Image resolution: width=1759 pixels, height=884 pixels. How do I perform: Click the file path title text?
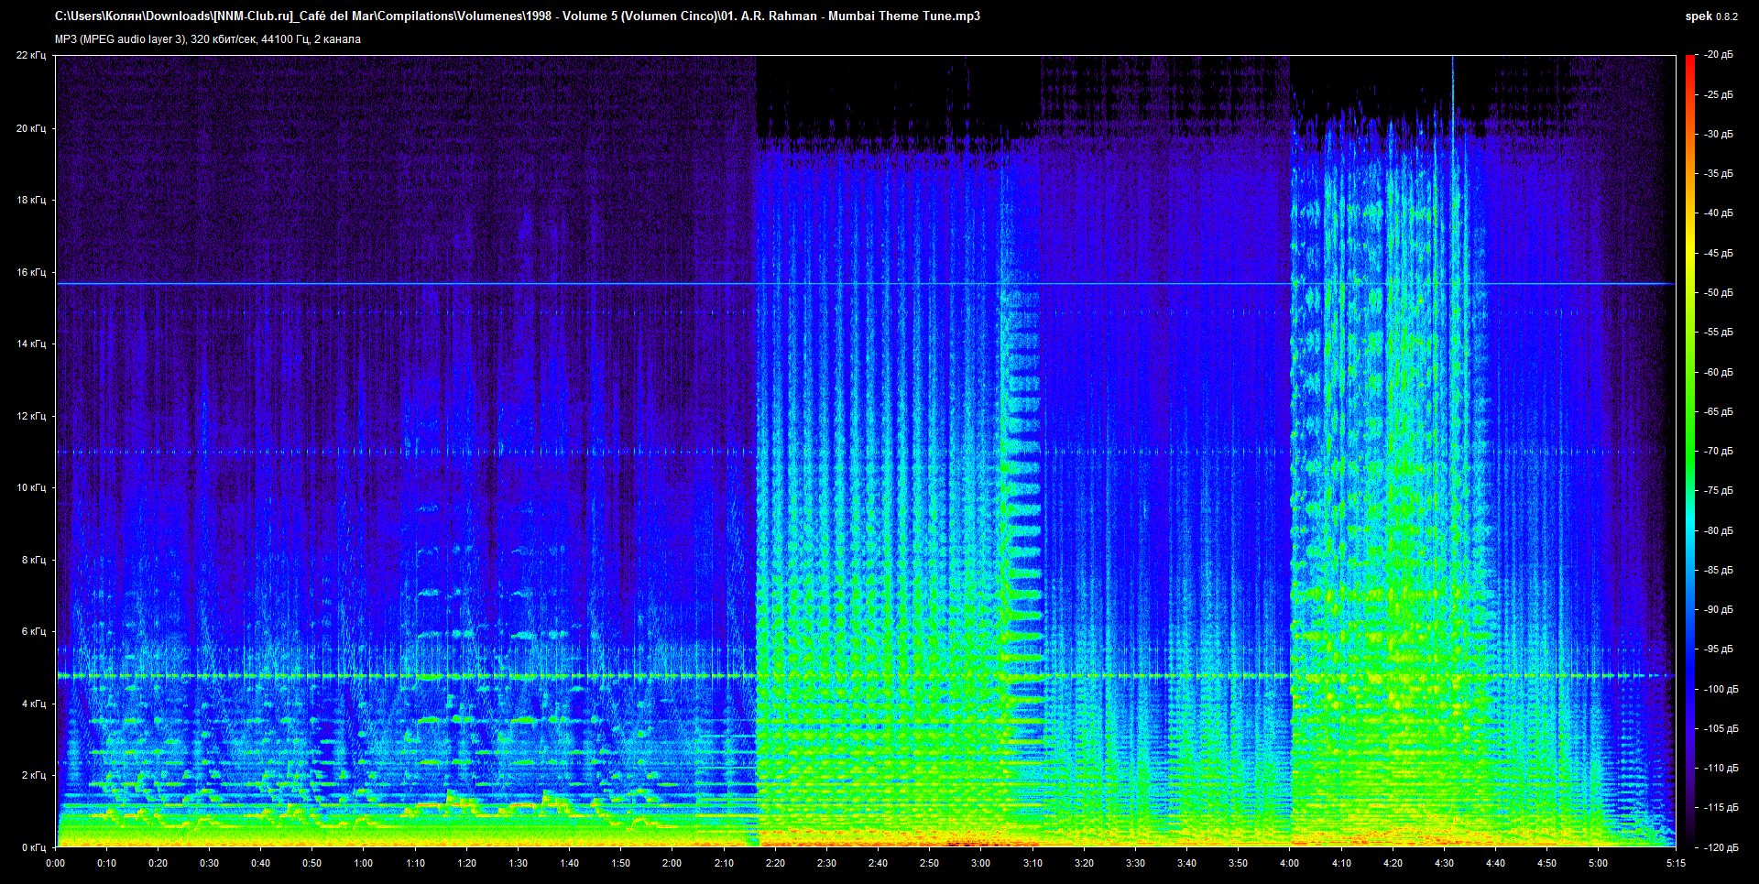click(518, 16)
